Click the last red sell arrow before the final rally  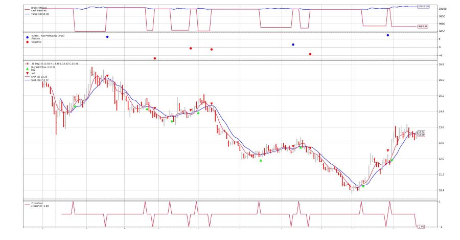tap(388, 150)
